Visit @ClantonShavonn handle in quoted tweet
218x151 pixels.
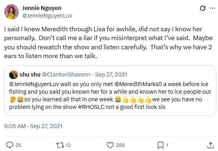tap(66, 74)
